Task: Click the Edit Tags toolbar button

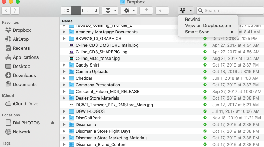Action: click(x=162, y=10)
